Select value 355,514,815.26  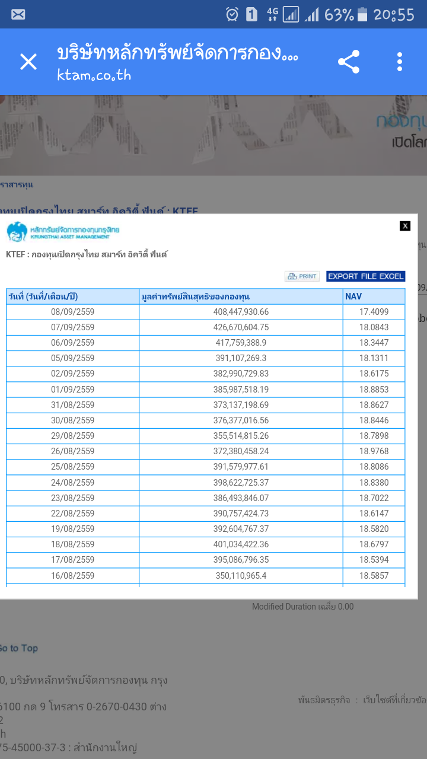tap(241, 436)
